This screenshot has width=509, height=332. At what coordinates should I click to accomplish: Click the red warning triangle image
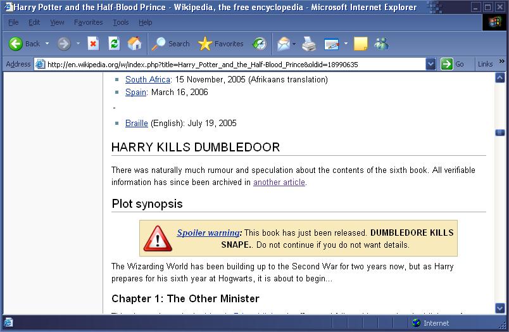click(x=158, y=238)
